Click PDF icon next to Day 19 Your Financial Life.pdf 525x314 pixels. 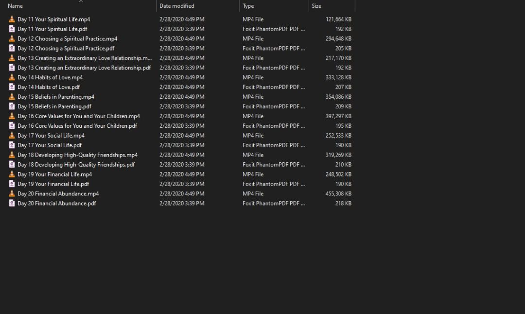[x=12, y=184]
